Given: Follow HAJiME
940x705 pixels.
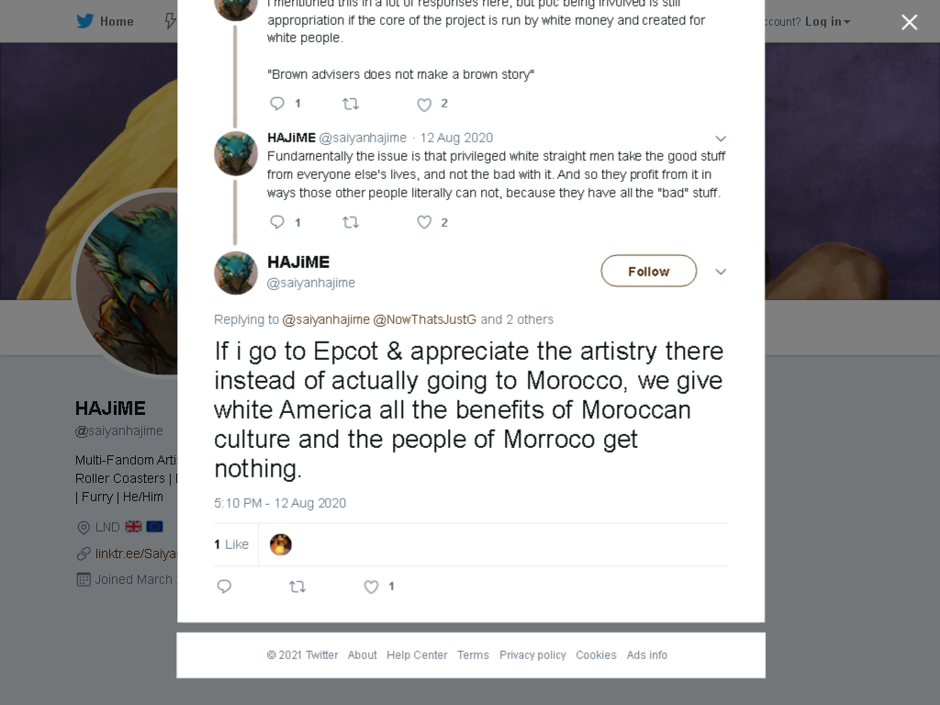Looking at the screenshot, I should pyautogui.click(x=649, y=271).
